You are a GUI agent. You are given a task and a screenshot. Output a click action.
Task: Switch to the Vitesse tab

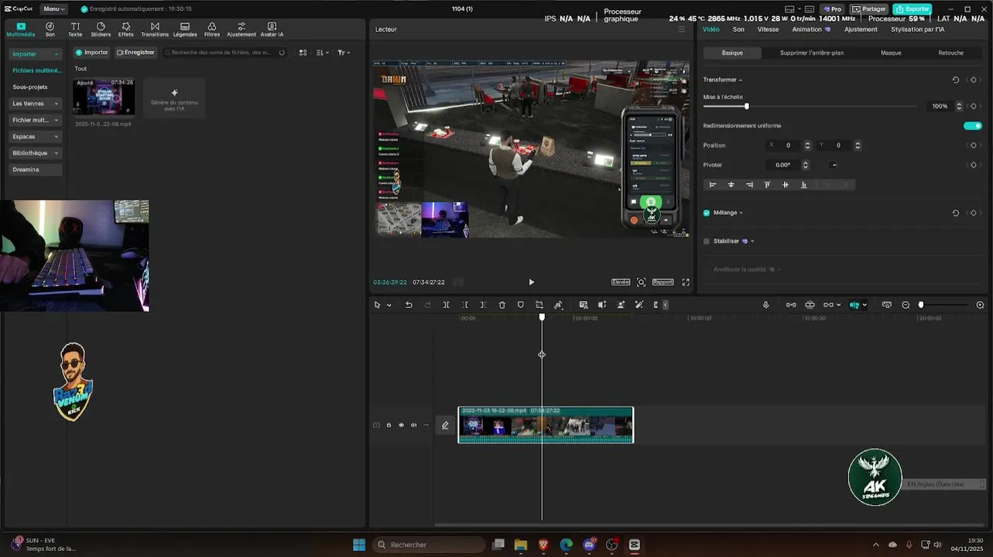[768, 29]
